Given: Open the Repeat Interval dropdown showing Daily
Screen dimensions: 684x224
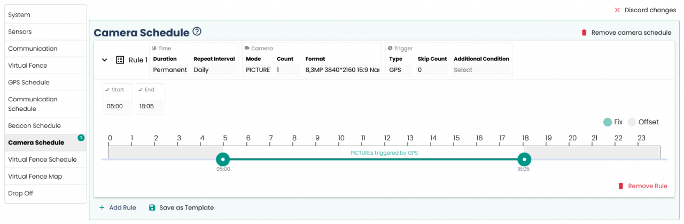Looking at the screenshot, I should [214, 70].
